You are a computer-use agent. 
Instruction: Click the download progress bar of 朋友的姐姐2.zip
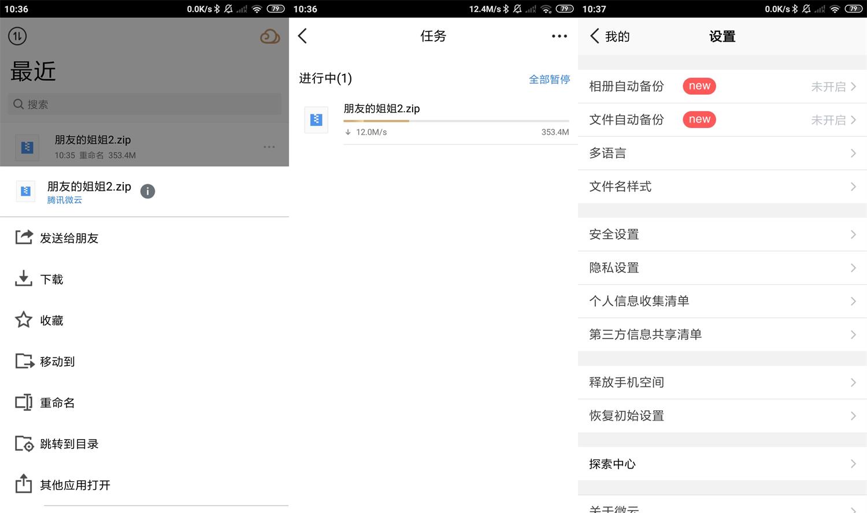[455, 121]
